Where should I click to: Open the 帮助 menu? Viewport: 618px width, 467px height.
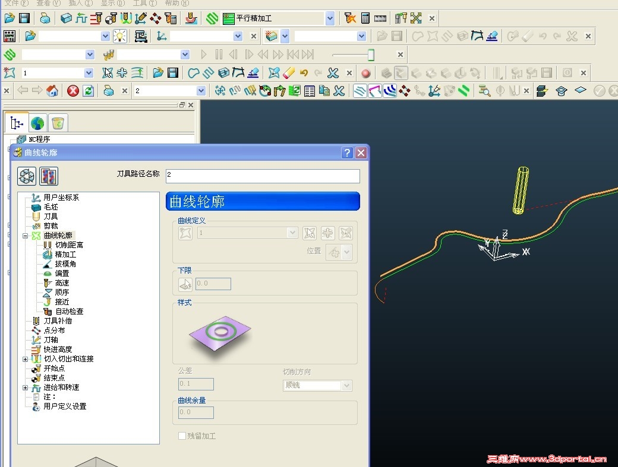[177, 3]
